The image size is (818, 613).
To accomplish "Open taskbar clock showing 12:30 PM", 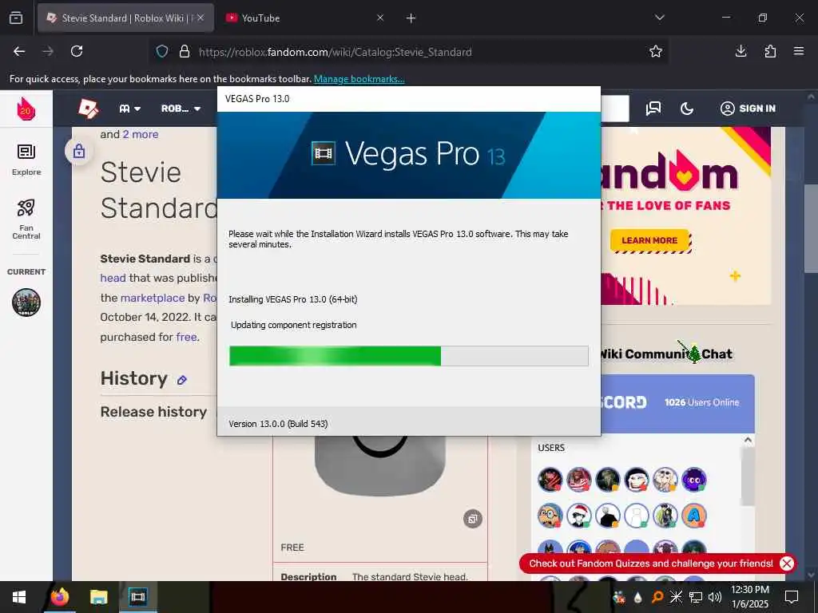I will (749, 597).
